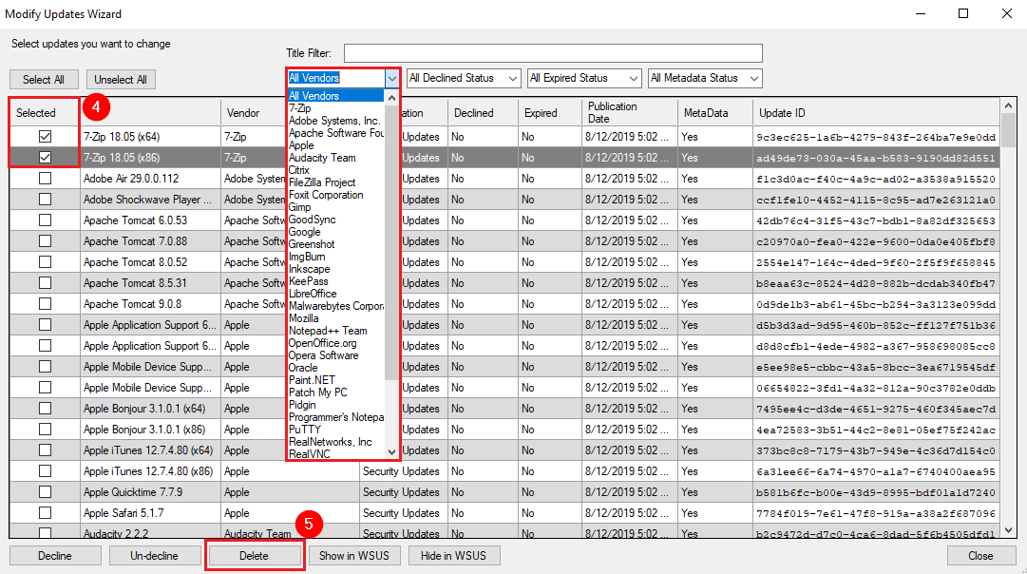Sort by the Update ID column header
Viewport: 1027px width, 574px height.
pyautogui.click(x=876, y=113)
